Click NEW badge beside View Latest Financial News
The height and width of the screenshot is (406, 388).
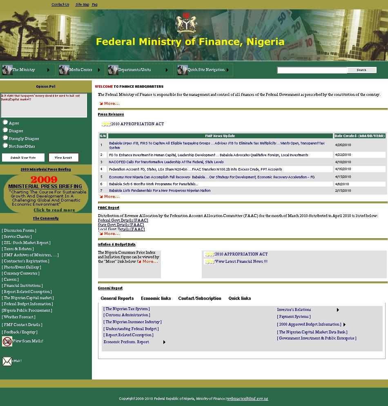pyautogui.click(x=210, y=262)
